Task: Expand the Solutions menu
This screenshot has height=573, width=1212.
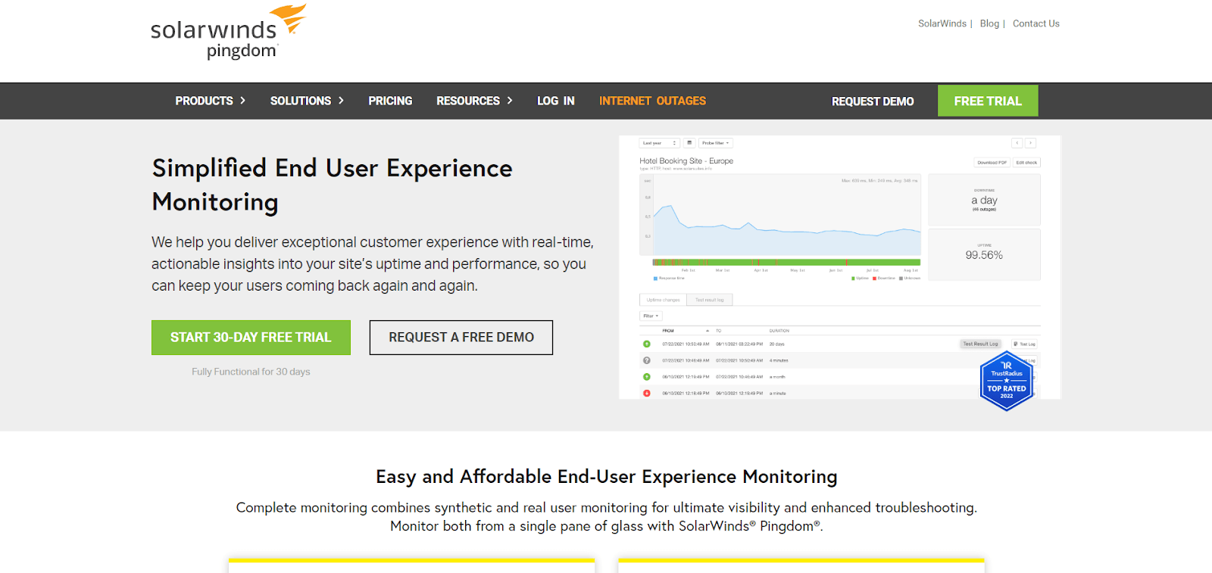Action: click(307, 101)
